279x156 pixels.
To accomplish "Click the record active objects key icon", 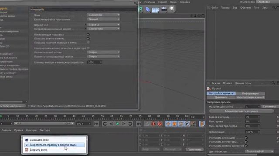I will click(147, 123).
